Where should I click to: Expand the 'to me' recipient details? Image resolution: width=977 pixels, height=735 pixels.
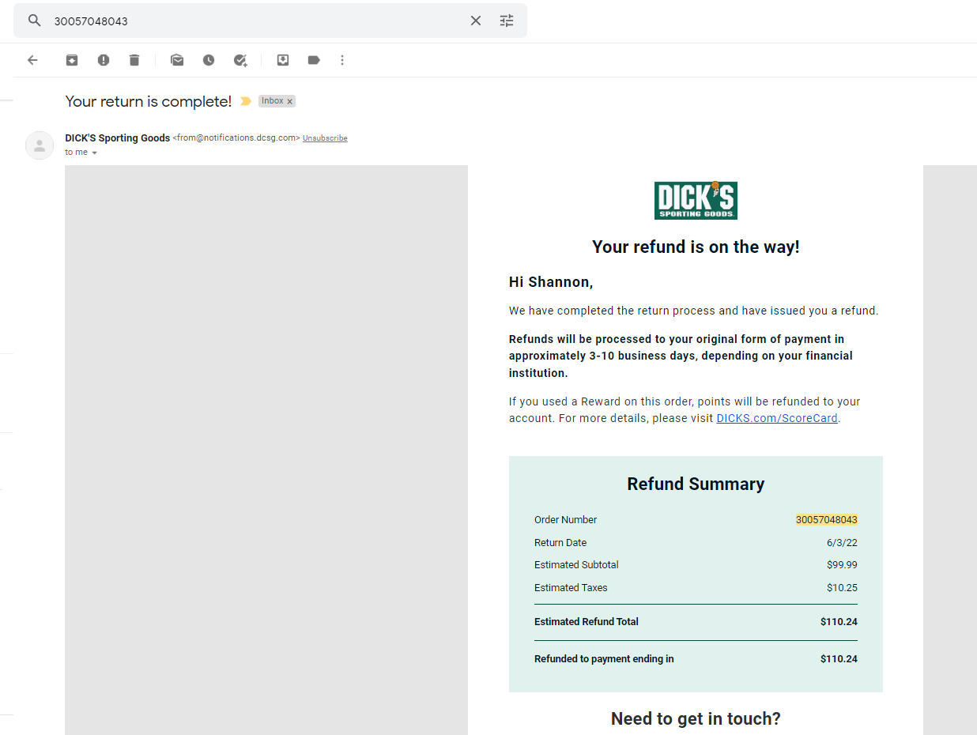point(94,153)
